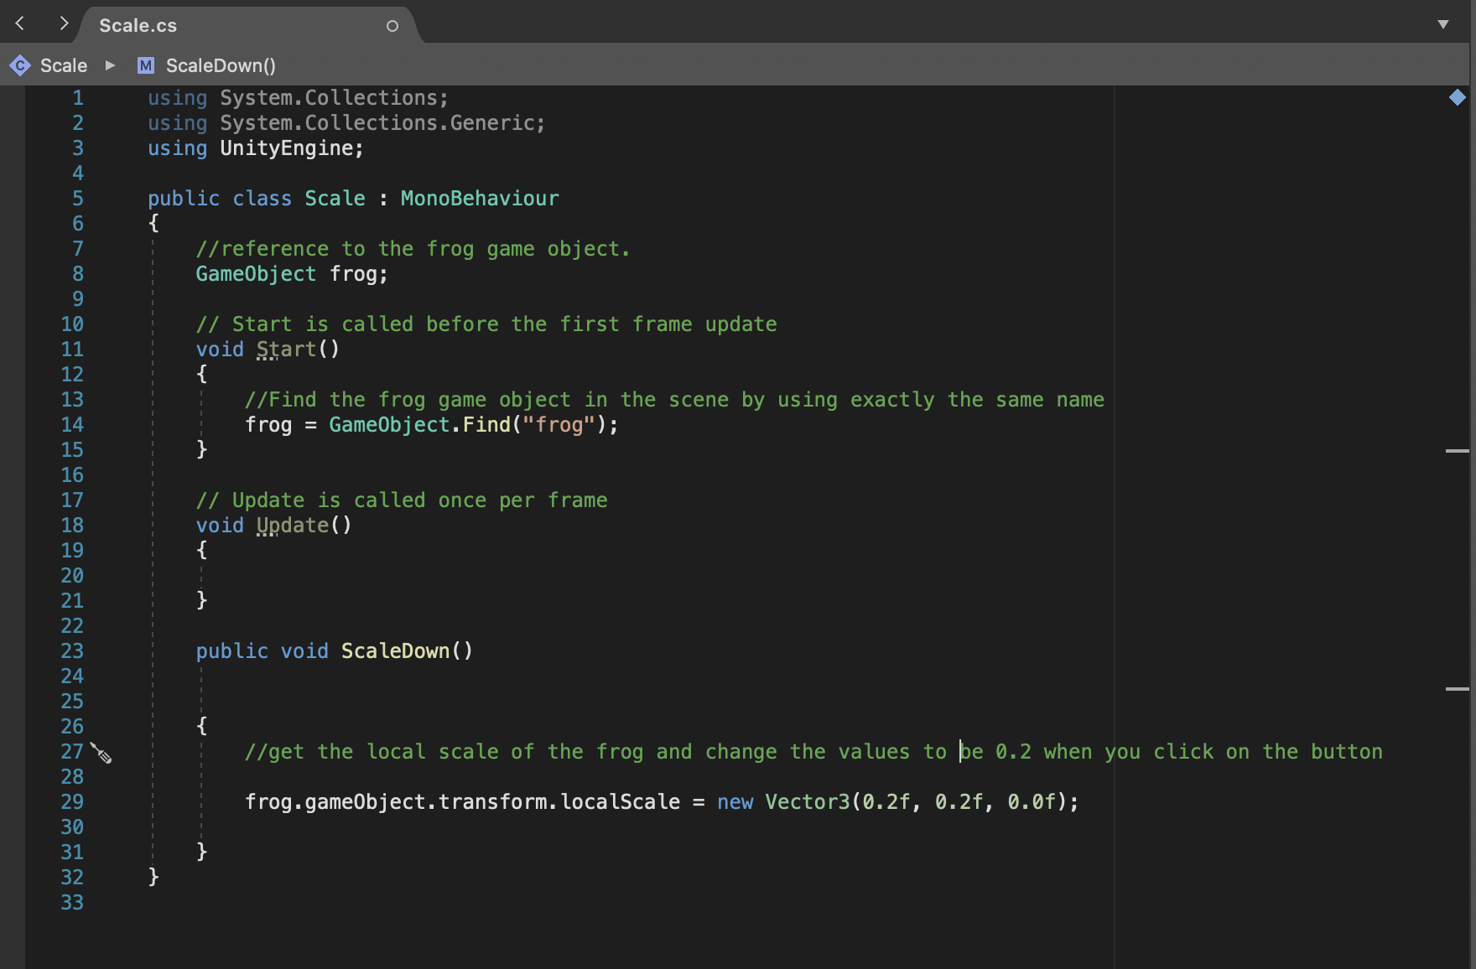This screenshot has width=1476, height=969.
Task: Click the lower scrollbar overview marker
Action: coord(1458,689)
